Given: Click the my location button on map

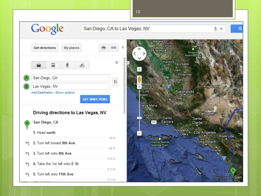Looking at the screenshot, I should tap(139, 69).
